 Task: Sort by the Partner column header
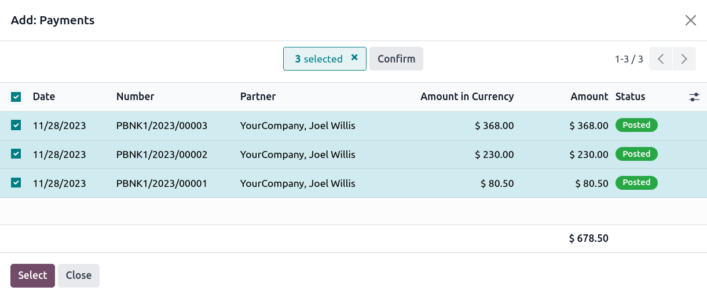point(258,97)
